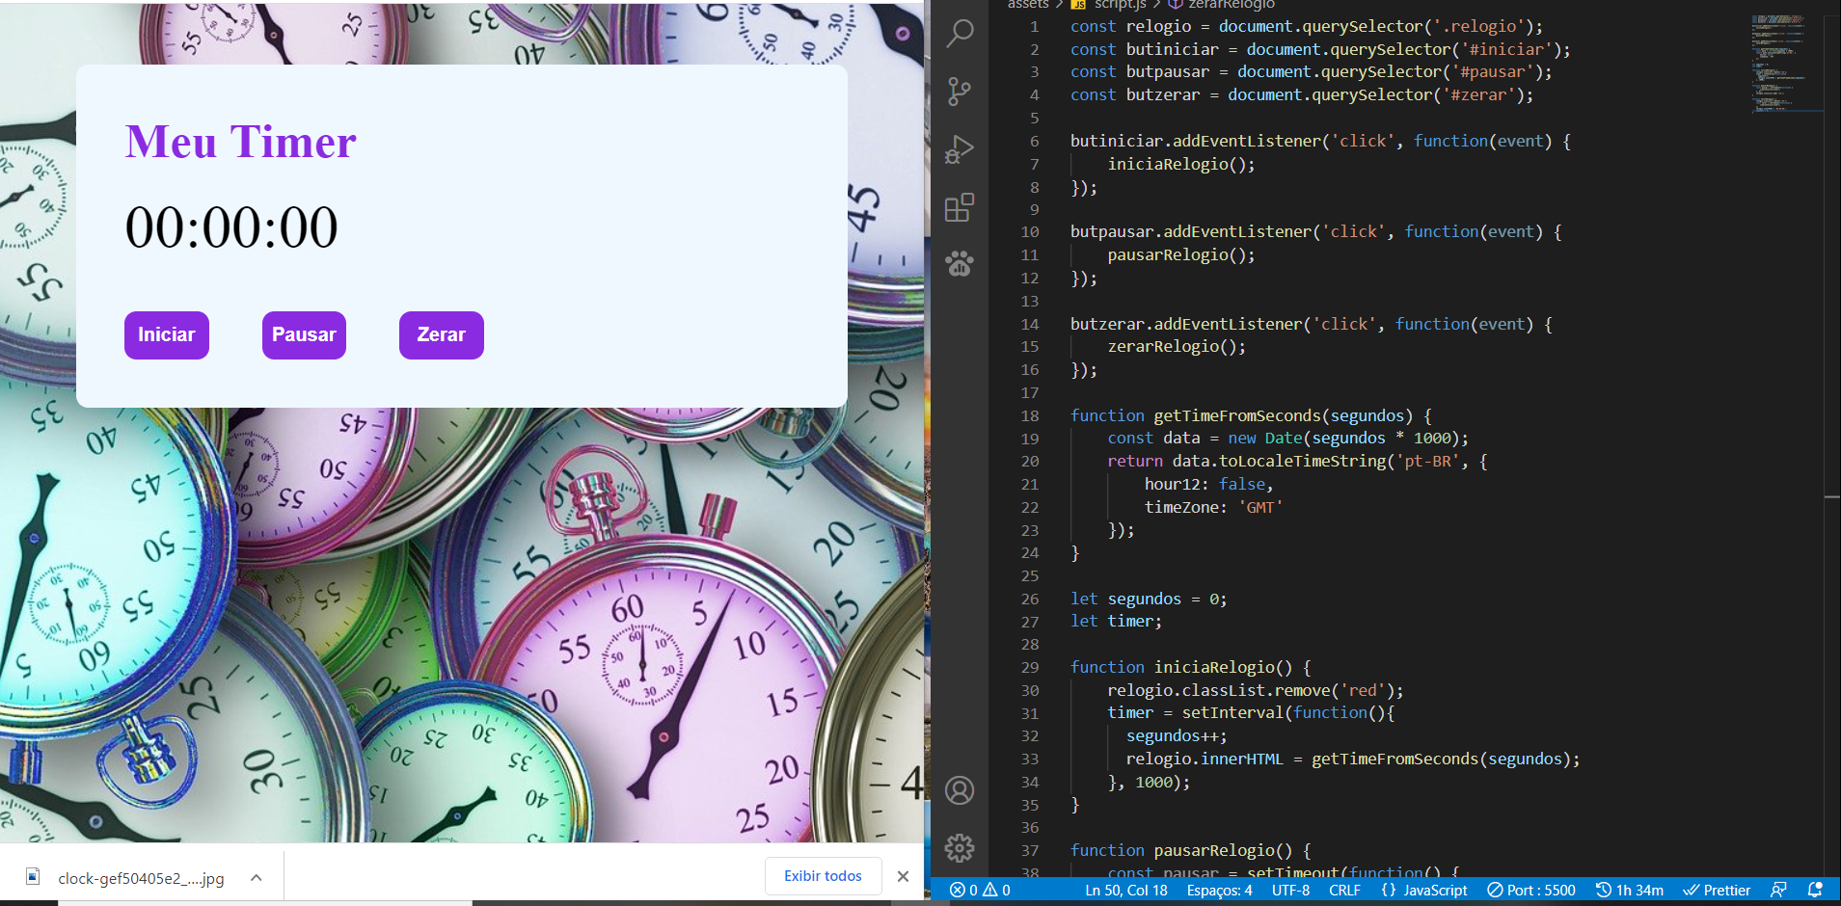Pause the timer with Pausar button
This screenshot has width=1841, height=906.
[304, 335]
